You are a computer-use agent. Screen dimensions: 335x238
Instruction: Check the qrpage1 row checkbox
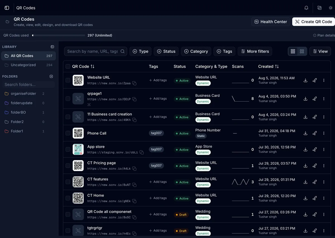(x=68, y=99)
